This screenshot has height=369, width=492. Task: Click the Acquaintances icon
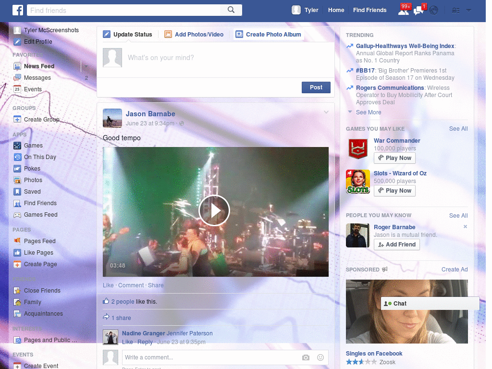pyautogui.click(x=17, y=314)
